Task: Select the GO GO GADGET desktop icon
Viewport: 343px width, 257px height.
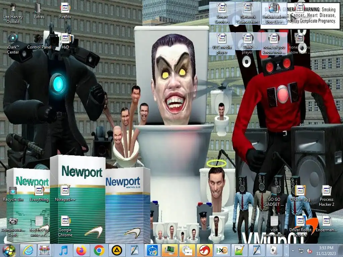Action: pyautogui.click(x=274, y=196)
